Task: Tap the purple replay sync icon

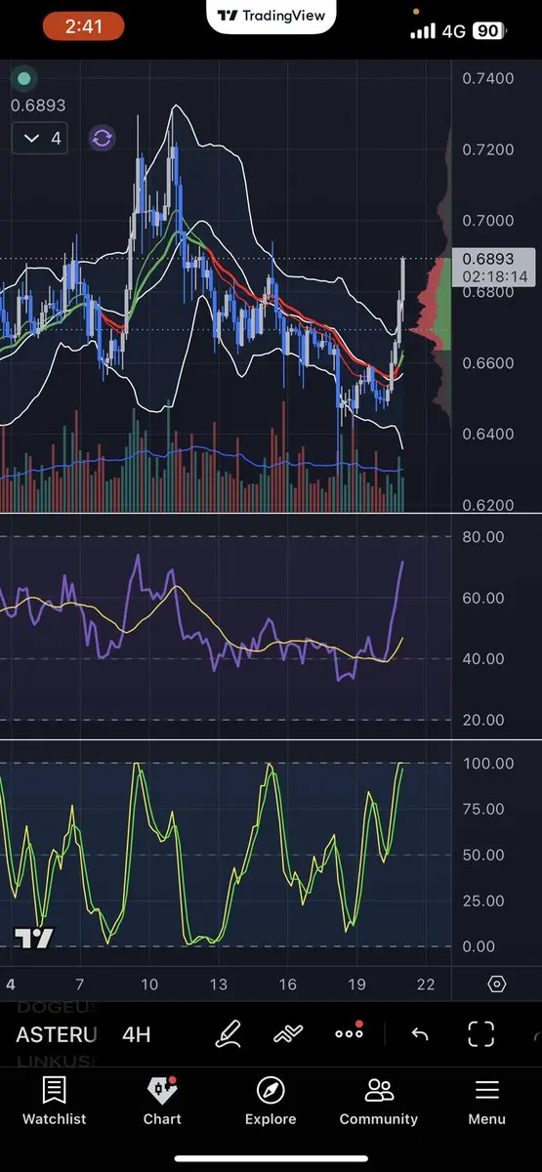Action: pos(103,138)
